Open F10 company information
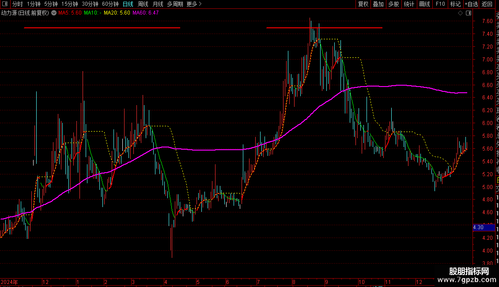 click(440, 4)
